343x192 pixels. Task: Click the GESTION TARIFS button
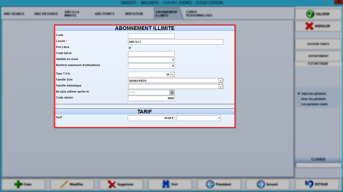pos(318,44)
